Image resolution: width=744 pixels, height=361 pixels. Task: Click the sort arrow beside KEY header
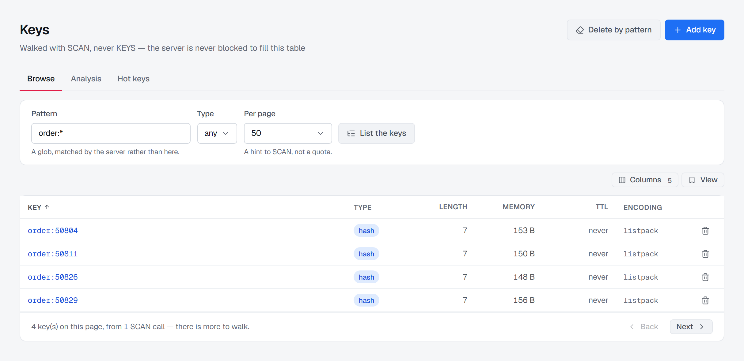point(47,207)
